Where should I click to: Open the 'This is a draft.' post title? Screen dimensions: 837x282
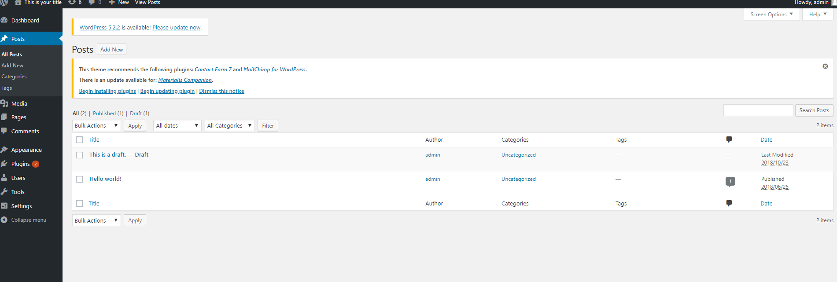pyautogui.click(x=107, y=154)
